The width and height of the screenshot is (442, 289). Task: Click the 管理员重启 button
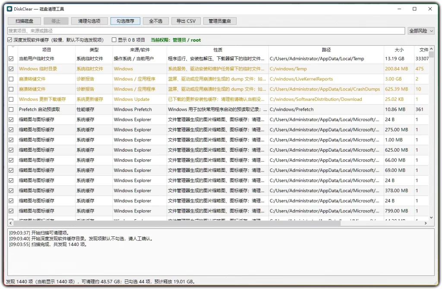click(x=220, y=21)
